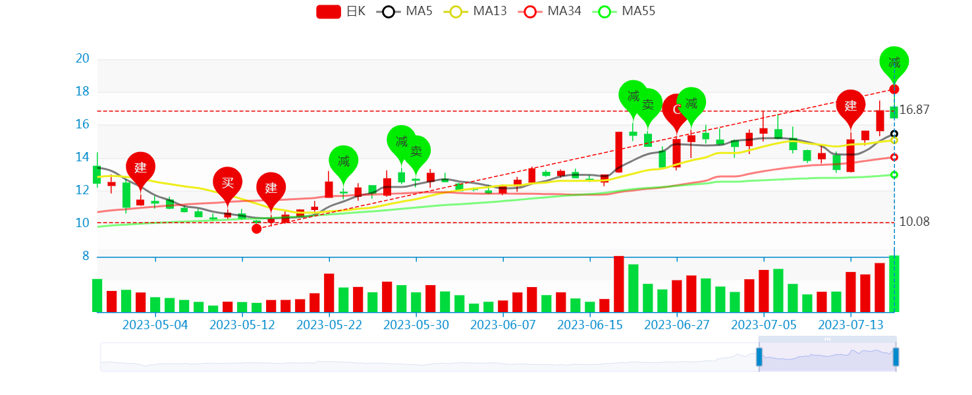
Task: Click the 2023-05-12 date label
Action: coord(242,325)
